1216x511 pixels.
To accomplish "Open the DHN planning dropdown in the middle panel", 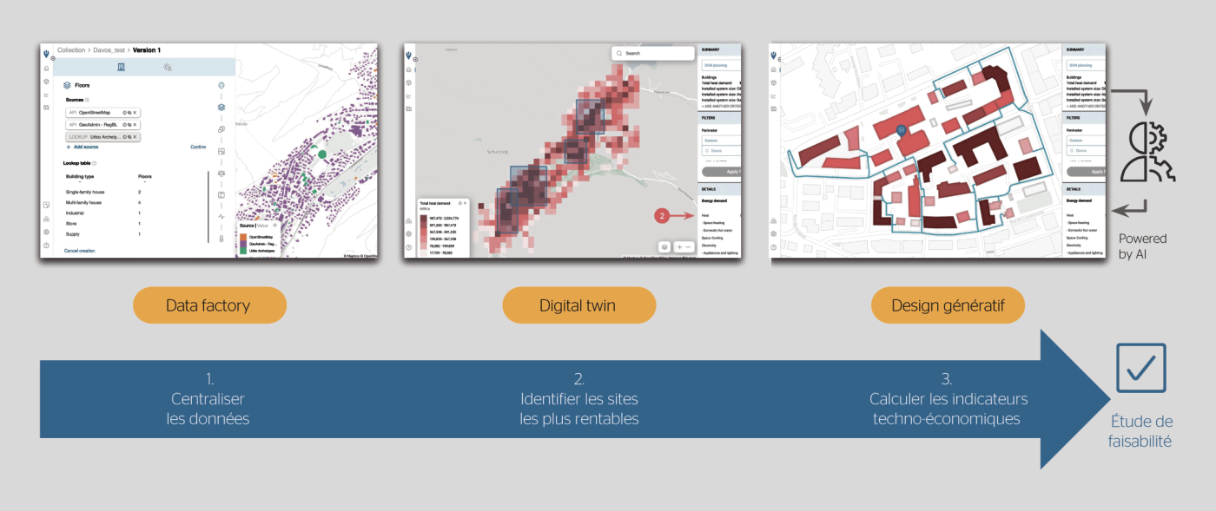I will (719, 65).
